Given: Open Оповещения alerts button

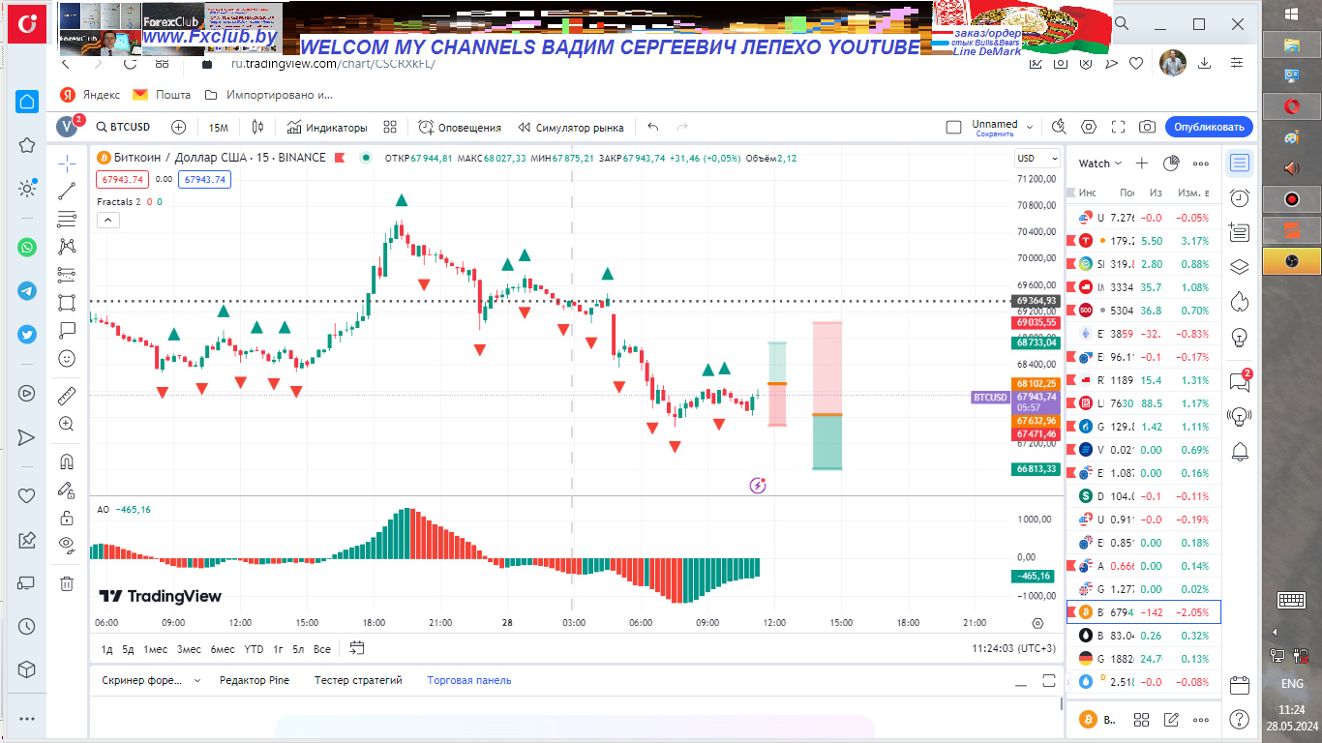Looking at the screenshot, I should (x=460, y=127).
